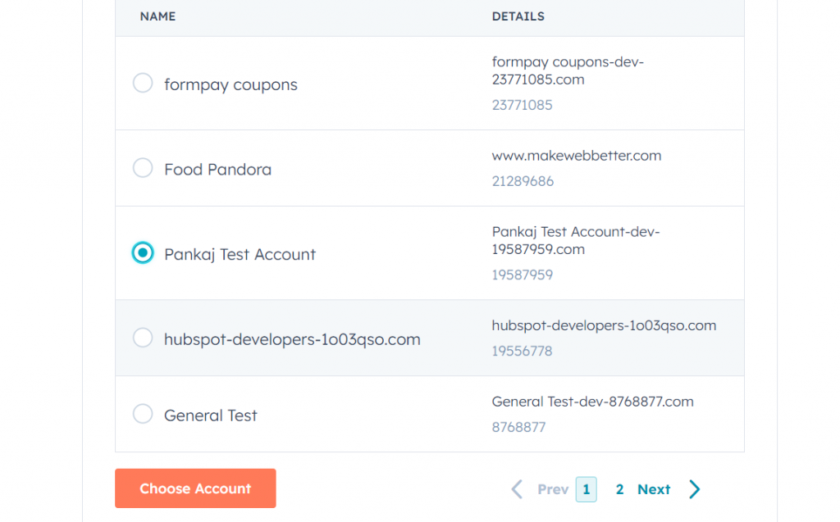
Task: Click the Next pagination label
Action: tap(654, 489)
